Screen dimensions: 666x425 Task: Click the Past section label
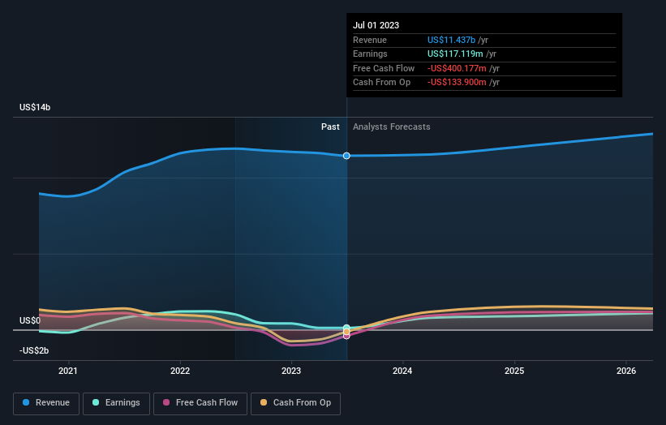[330, 127]
